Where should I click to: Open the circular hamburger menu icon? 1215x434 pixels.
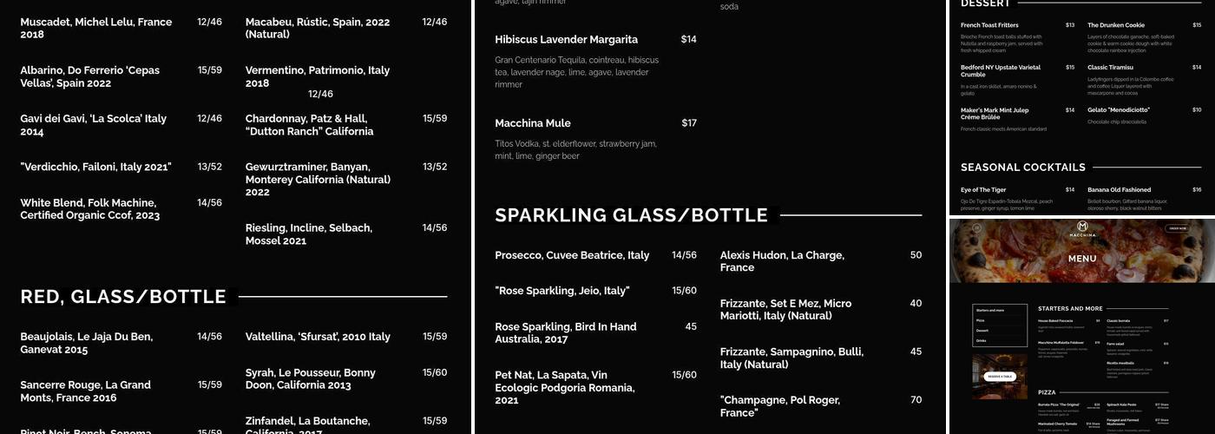coord(975,228)
